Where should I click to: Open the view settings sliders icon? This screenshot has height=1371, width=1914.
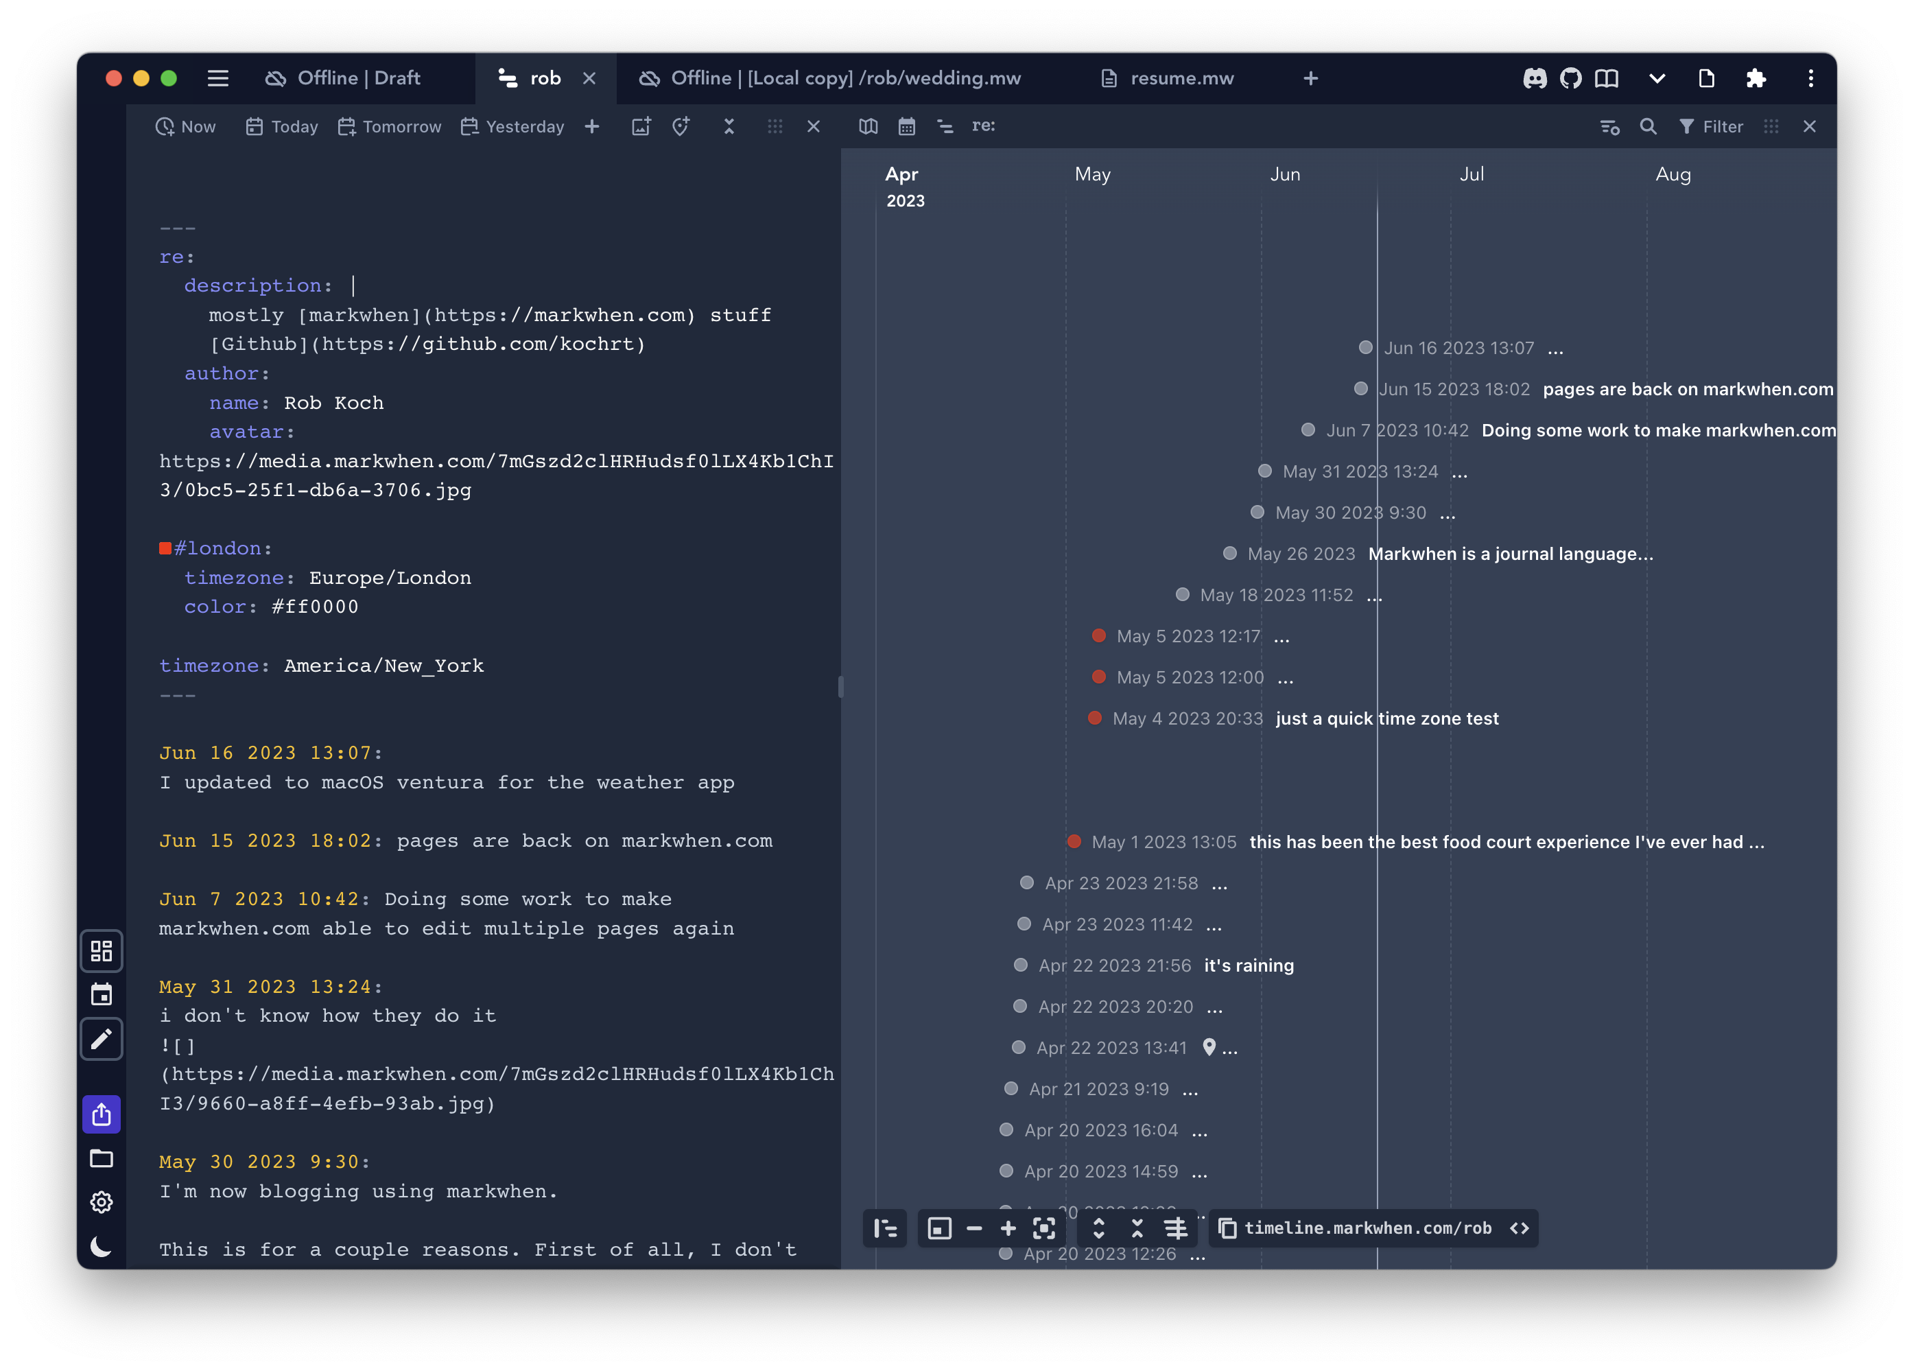coord(1609,127)
